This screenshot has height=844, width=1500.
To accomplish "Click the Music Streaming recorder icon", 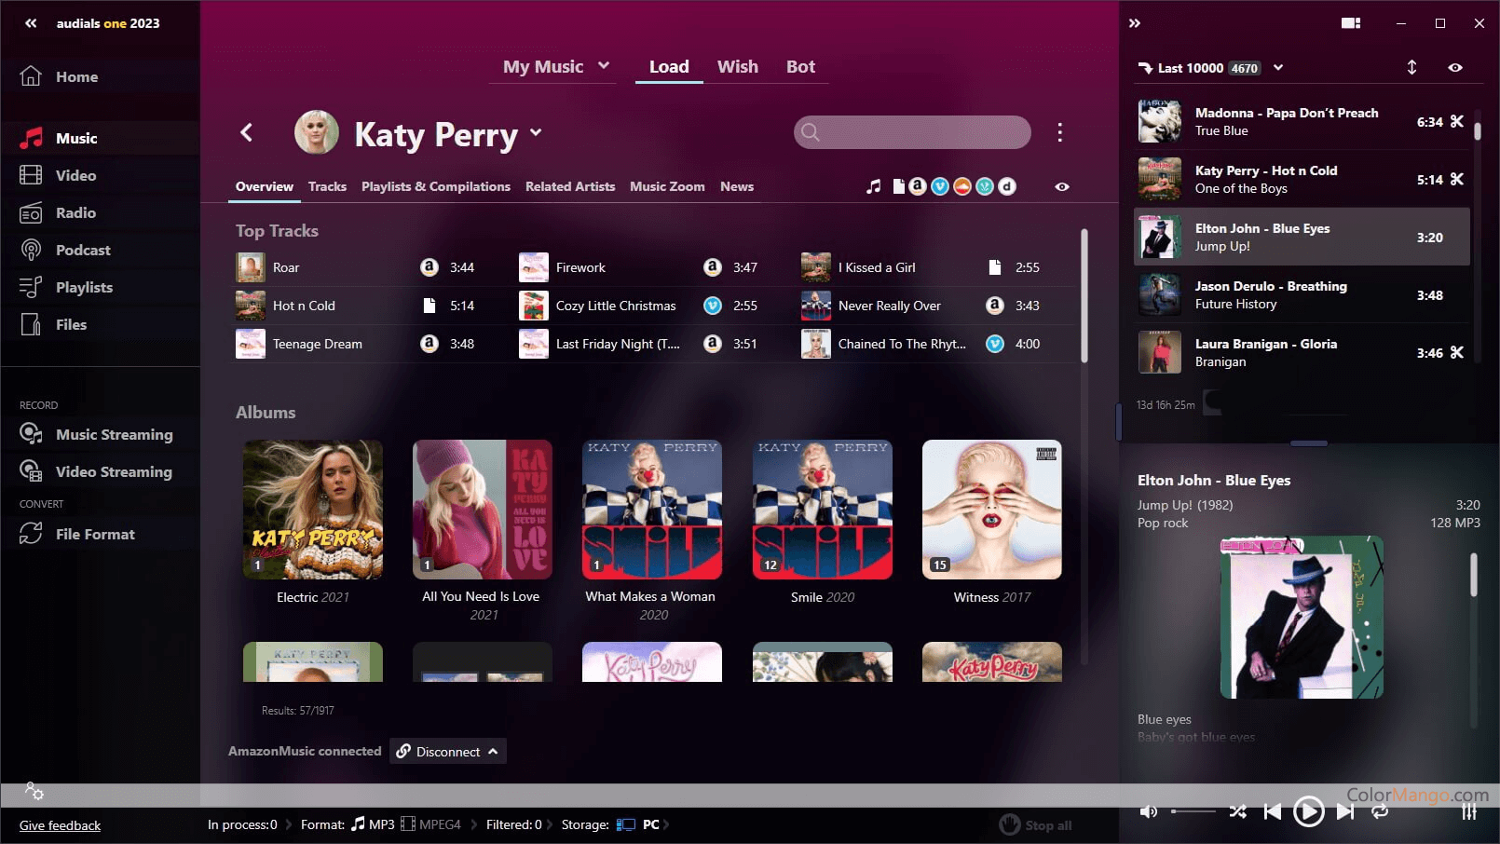I will pos(31,434).
